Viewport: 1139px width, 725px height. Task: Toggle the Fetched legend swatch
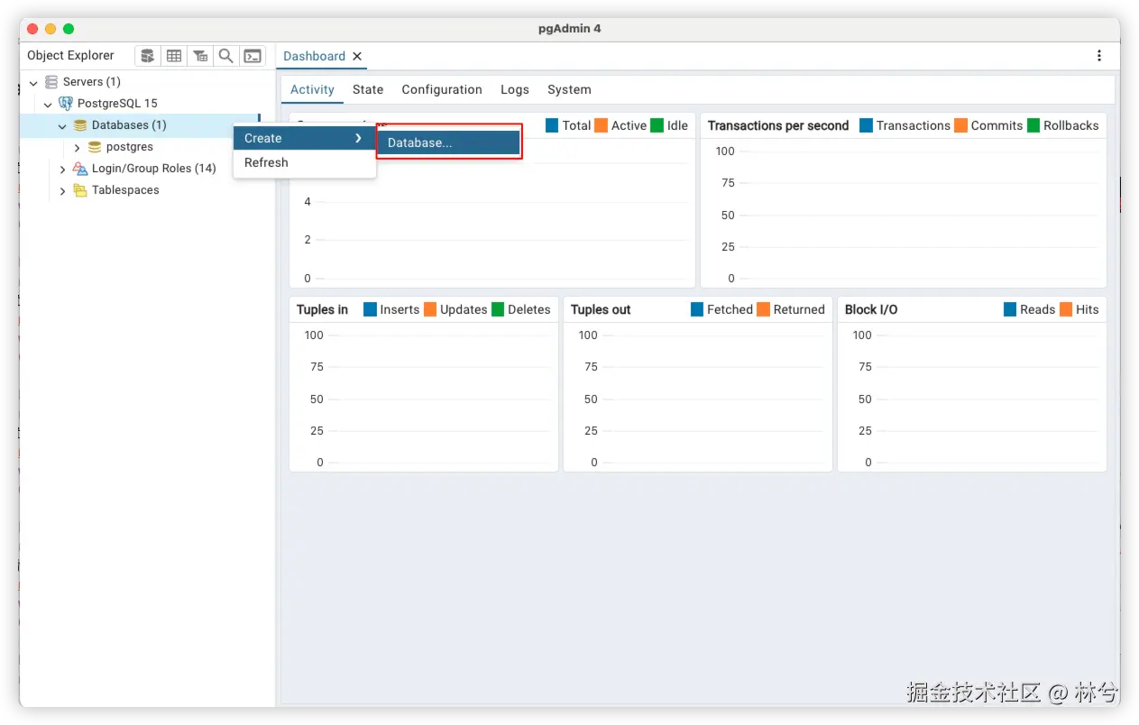(697, 309)
